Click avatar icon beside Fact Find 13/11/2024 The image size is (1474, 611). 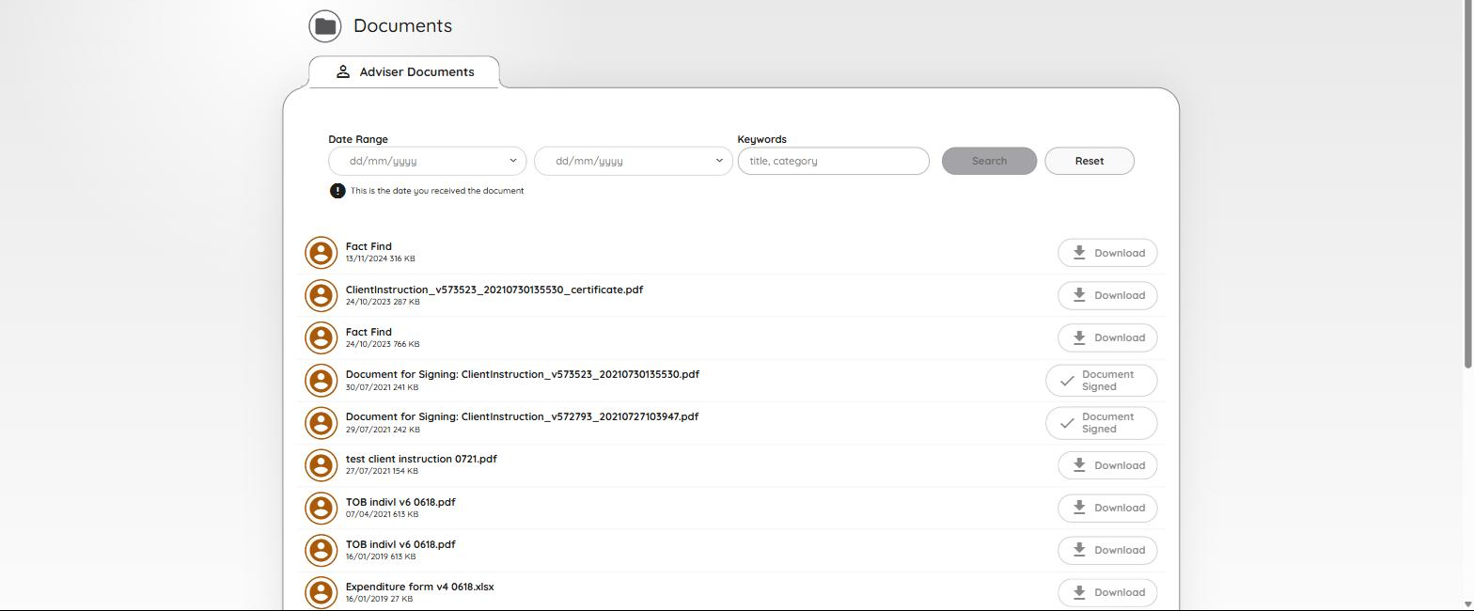tap(321, 253)
